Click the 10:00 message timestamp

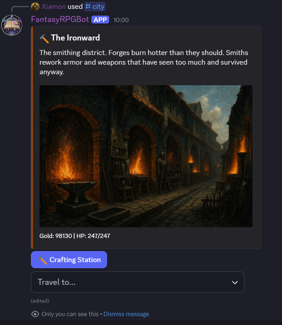click(x=121, y=20)
